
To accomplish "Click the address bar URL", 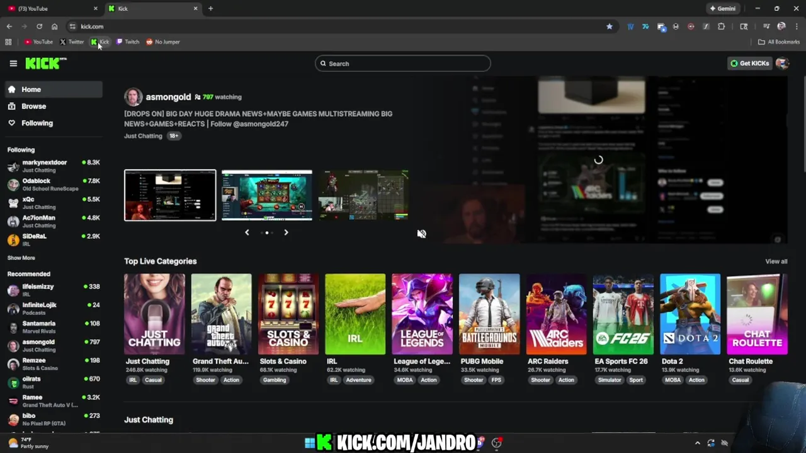I will click(92, 26).
